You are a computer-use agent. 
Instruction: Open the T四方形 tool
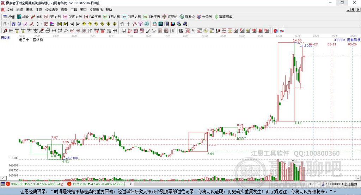click(112, 17)
